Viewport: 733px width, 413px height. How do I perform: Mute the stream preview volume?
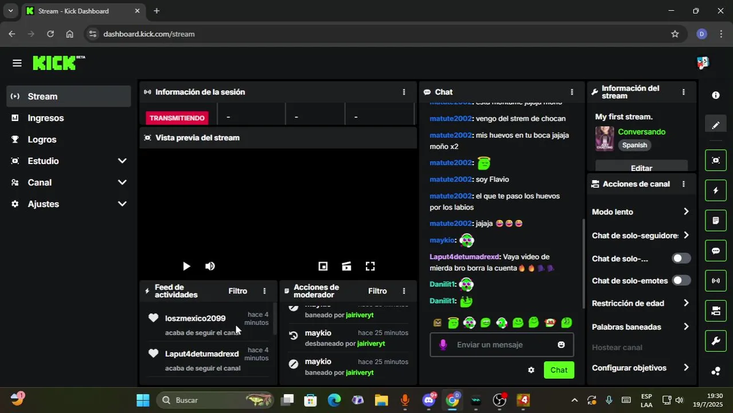pos(210,266)
